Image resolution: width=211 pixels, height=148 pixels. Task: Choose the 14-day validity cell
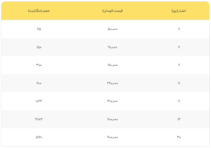click(179, 119)
